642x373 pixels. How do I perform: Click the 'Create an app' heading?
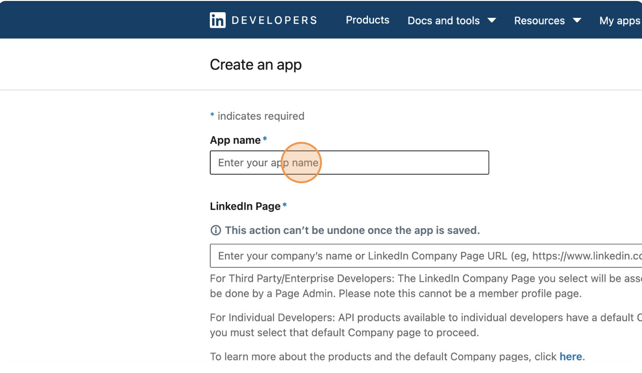point(256,65)
